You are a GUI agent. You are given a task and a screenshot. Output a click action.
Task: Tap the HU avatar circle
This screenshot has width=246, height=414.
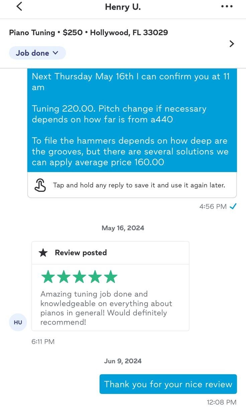click(18, 322)
